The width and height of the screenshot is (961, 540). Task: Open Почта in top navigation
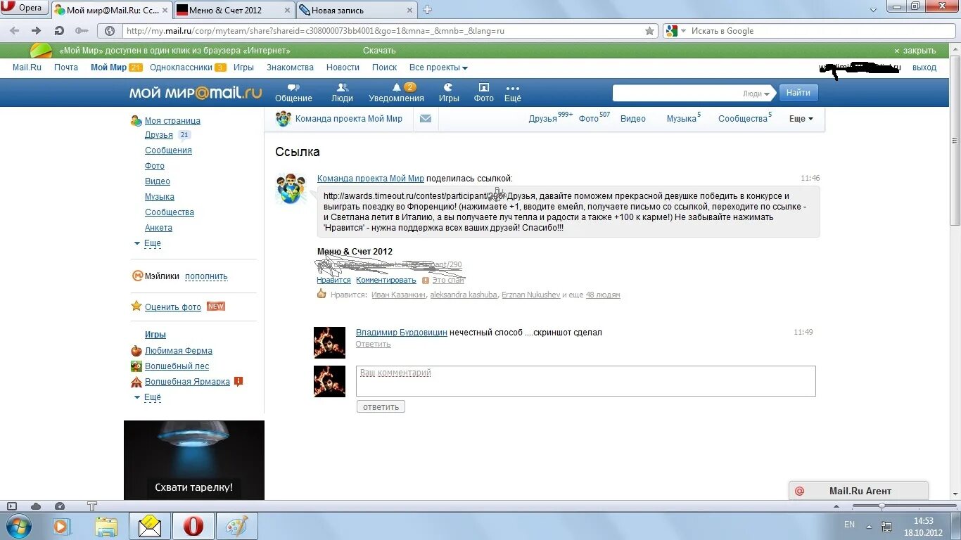point(66,67)
